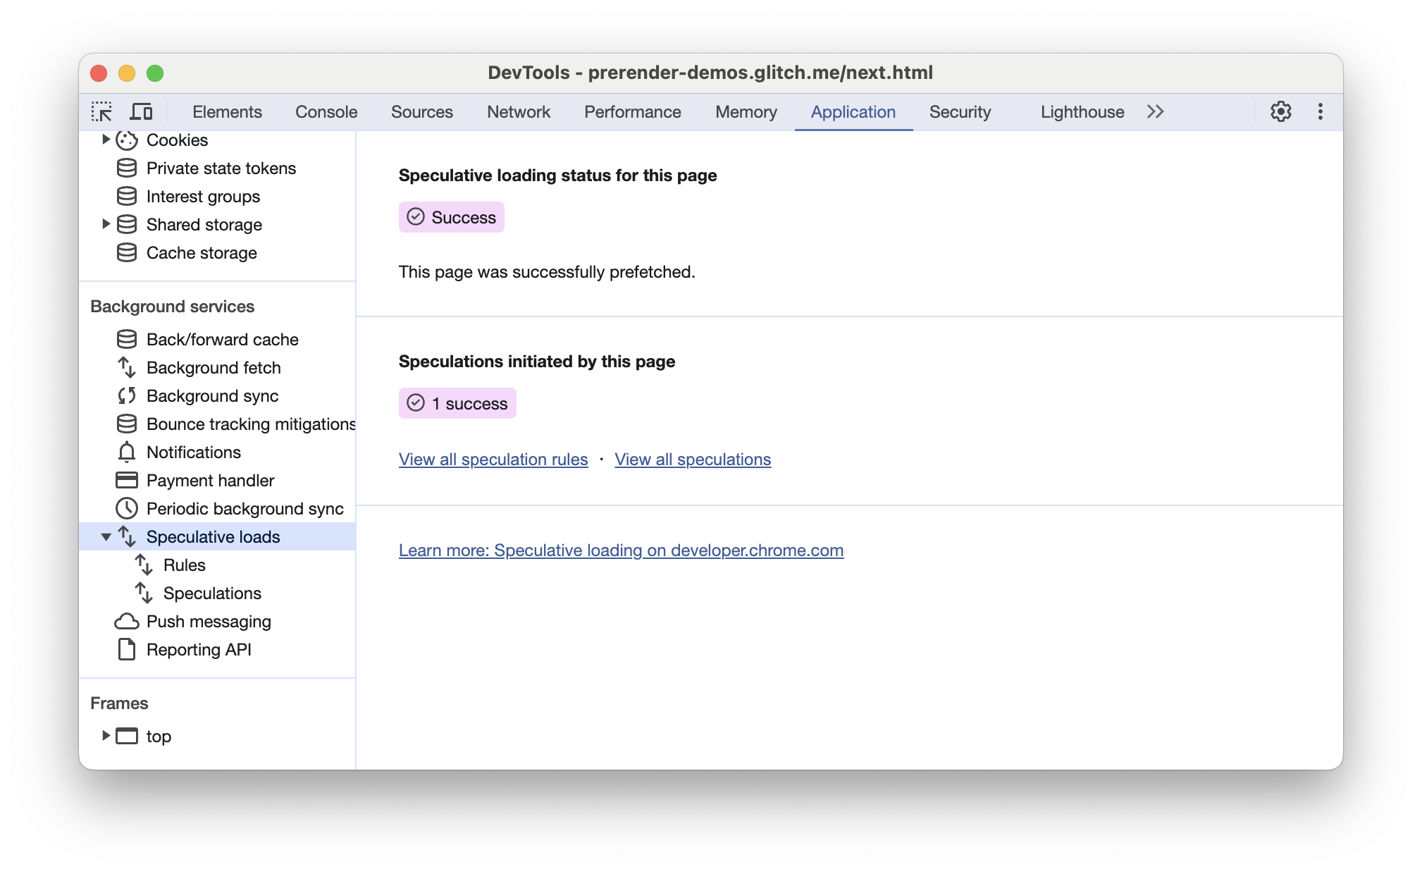
Task: Select the Application tab in DevTools
Action: (x=853, y=112)
